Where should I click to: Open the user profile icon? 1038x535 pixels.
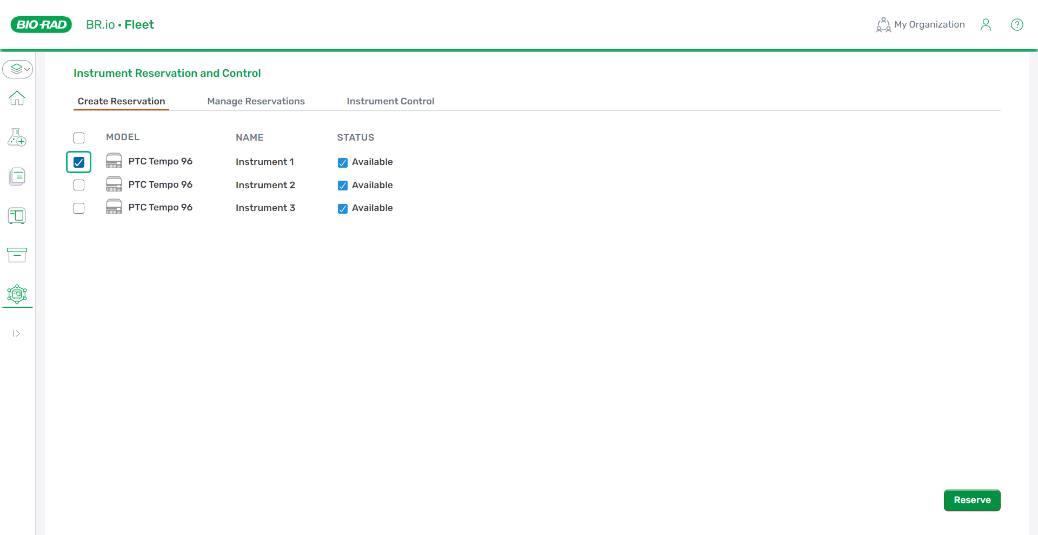986,25
